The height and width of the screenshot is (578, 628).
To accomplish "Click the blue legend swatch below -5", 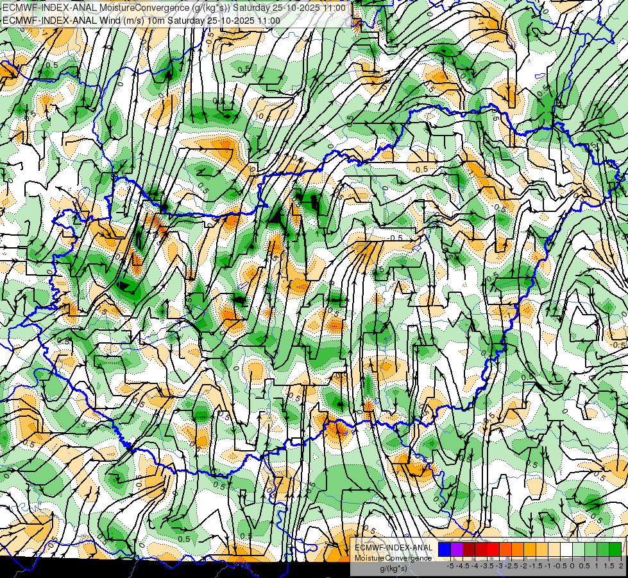I will pos(445,550).
